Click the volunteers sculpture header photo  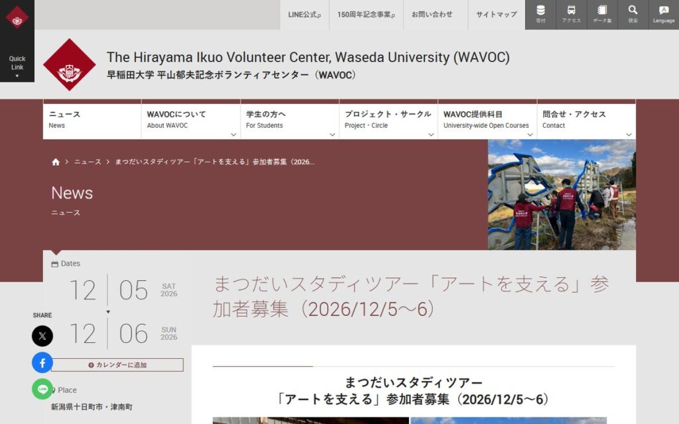pos(562,195)
